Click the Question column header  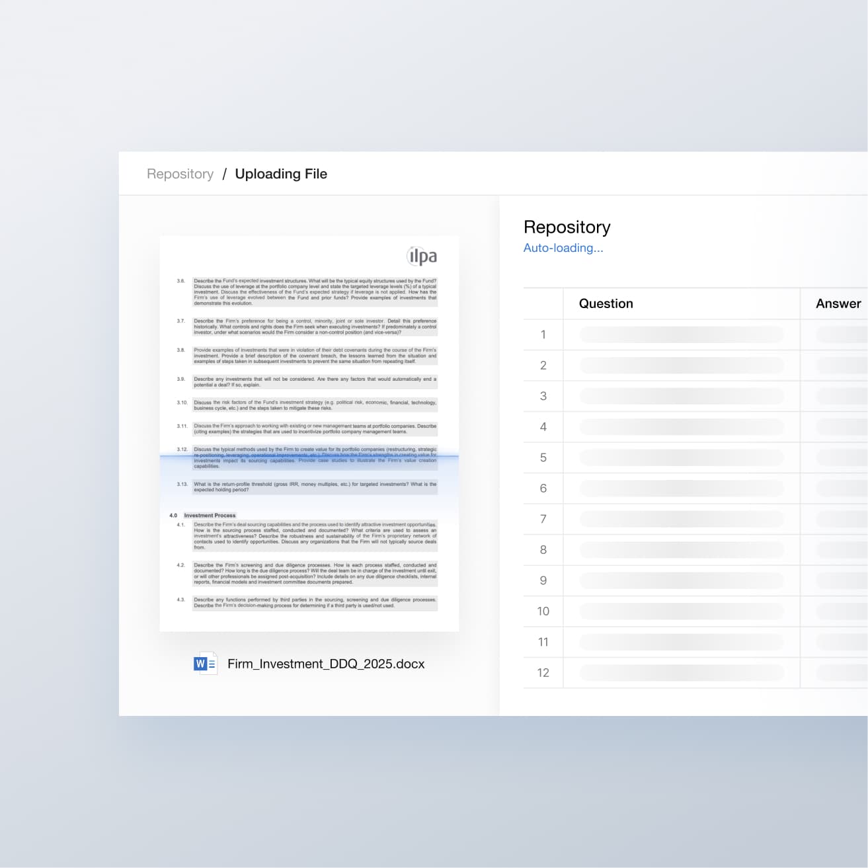point(606,303)
